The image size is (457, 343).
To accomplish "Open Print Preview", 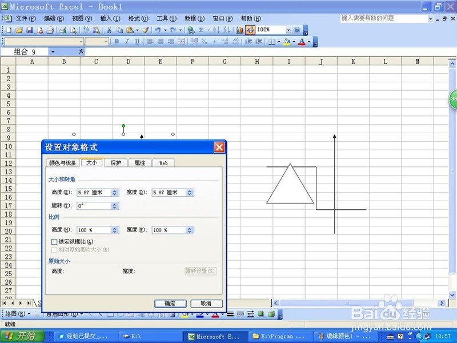I will 74,30.
